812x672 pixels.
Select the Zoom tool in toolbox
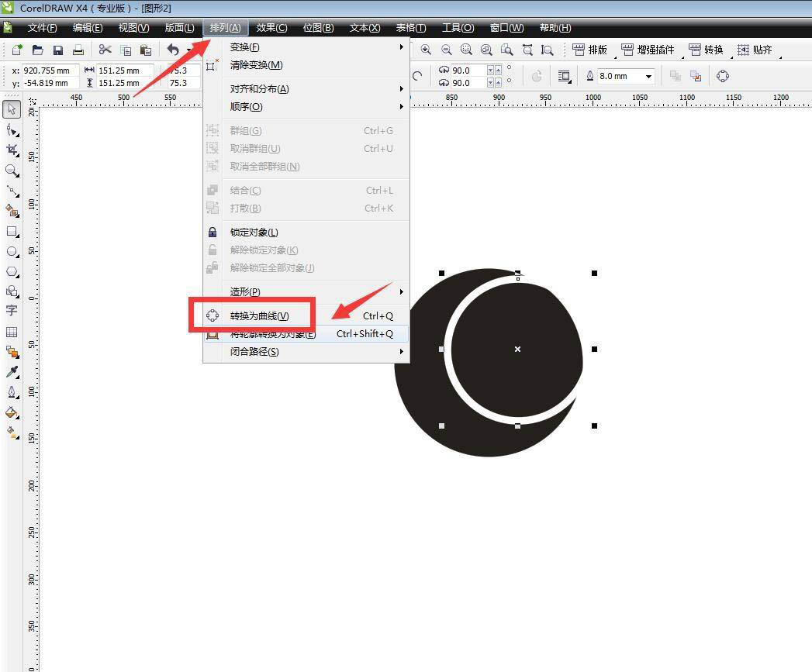coord(12,171)
